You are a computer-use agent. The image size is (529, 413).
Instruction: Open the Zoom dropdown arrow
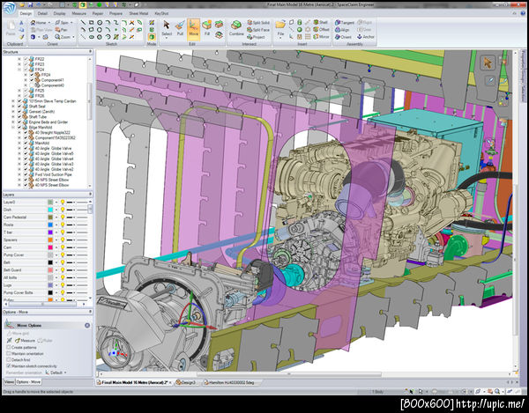click(73, 37)
